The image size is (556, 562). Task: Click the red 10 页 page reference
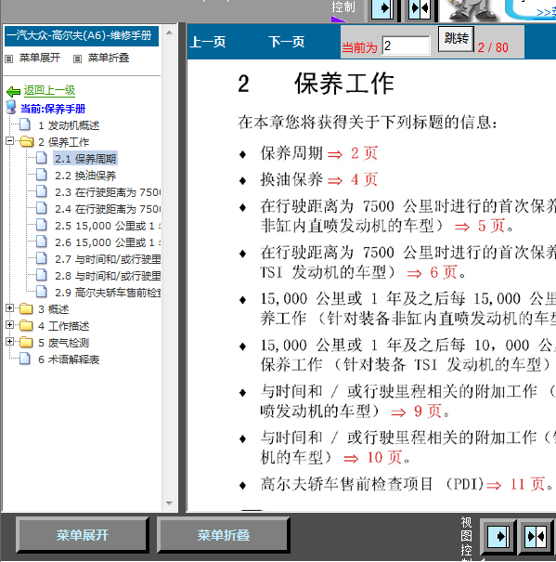(x=384, y=457)
